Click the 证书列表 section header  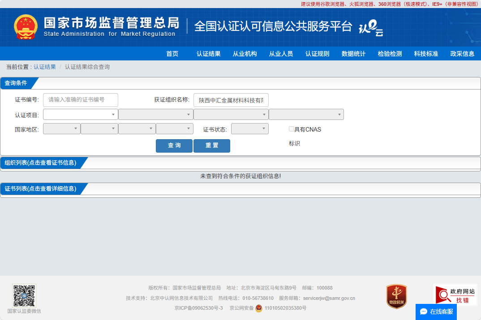[x=40, y=188]
